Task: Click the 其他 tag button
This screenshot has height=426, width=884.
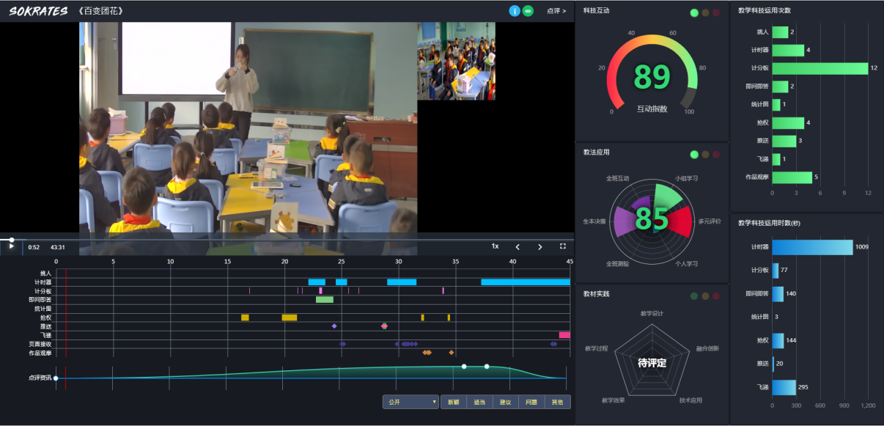Action: pyautogui.click(x=557, y=402)
